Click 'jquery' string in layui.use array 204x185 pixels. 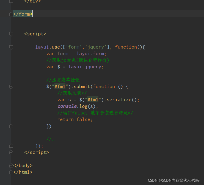[96, 47]
